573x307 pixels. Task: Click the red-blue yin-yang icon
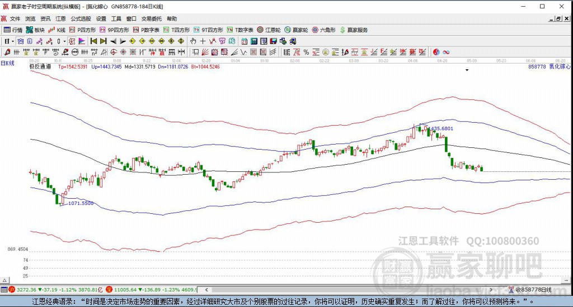436,52
